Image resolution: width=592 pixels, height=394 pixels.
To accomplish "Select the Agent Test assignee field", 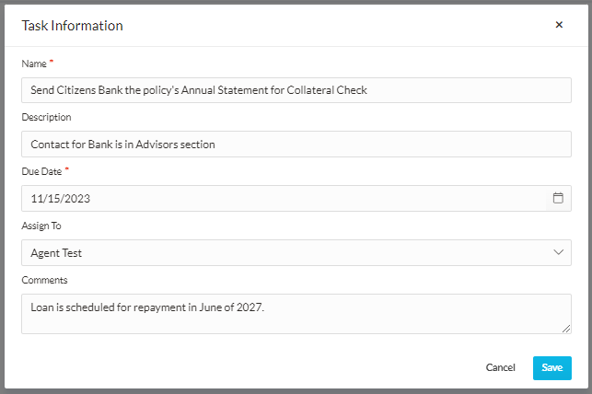I will [x=276, y=252].
